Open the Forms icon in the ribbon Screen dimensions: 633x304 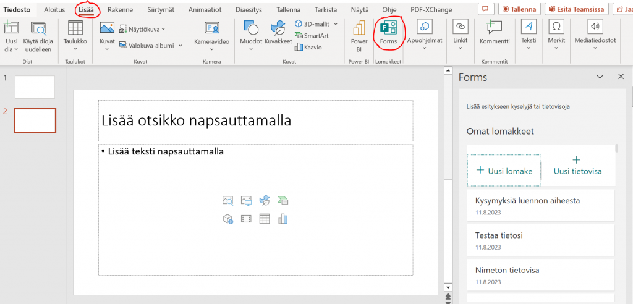pos(388,32)
